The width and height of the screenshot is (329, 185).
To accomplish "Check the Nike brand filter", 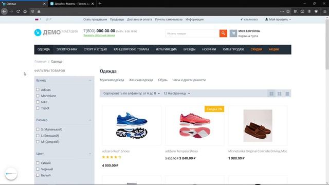I will point(38,102).
